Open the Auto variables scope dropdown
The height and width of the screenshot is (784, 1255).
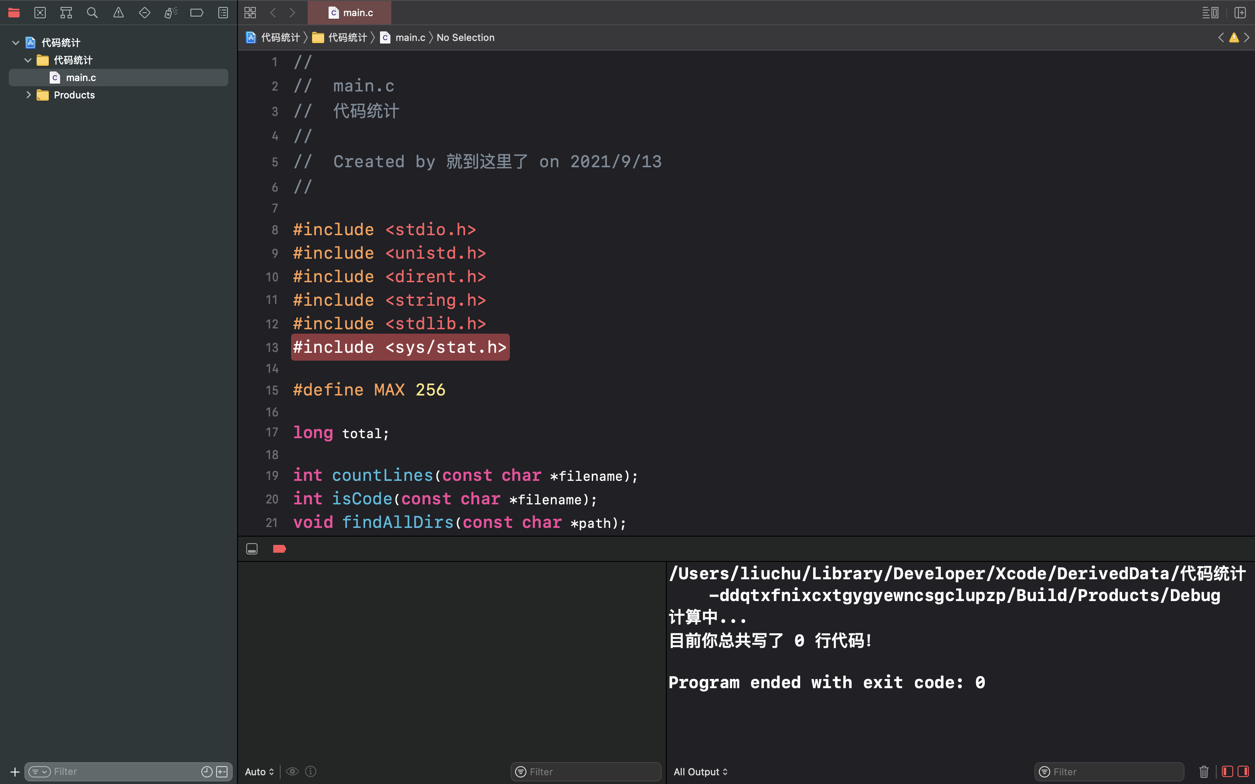pos(259,771)
